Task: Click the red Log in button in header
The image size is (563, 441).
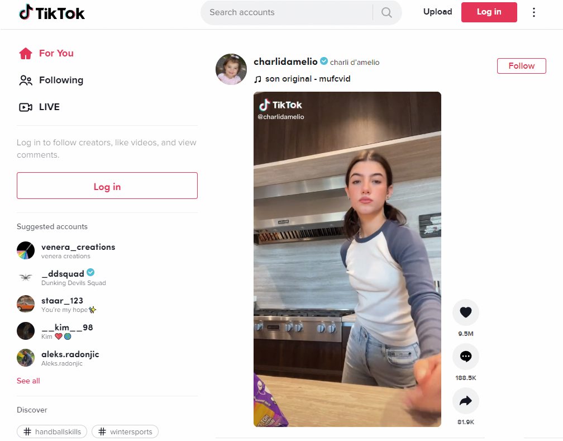Action: [x=489, y=12]
